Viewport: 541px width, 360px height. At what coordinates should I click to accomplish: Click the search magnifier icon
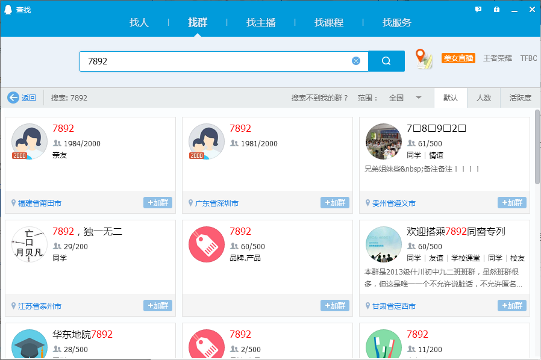pyautogui.click(x=386, y=61)
